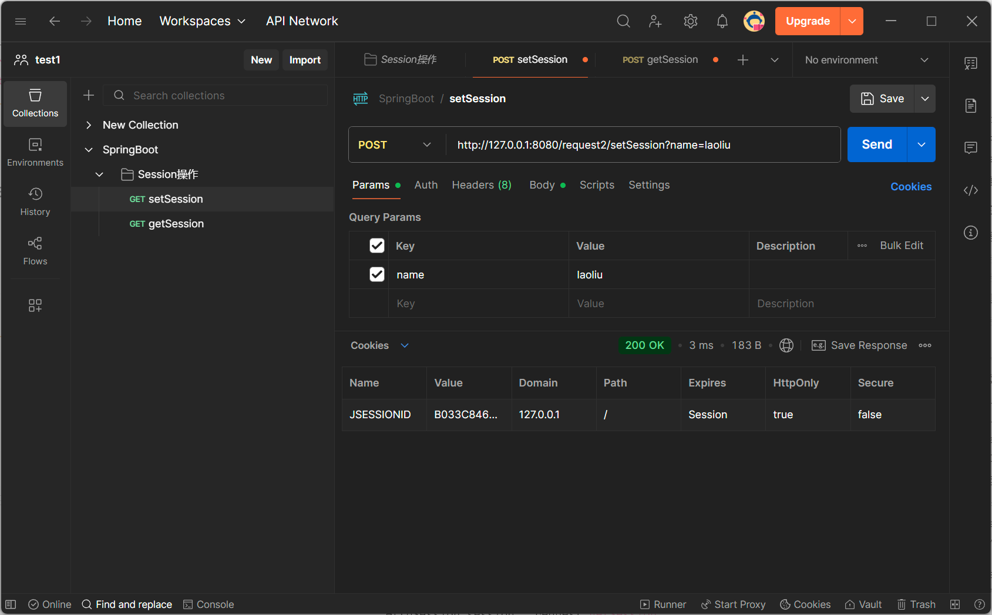This screenshot has height=615, width=992.
Task: Open the Save options dropdown arrow
Action: coord(925,99)
